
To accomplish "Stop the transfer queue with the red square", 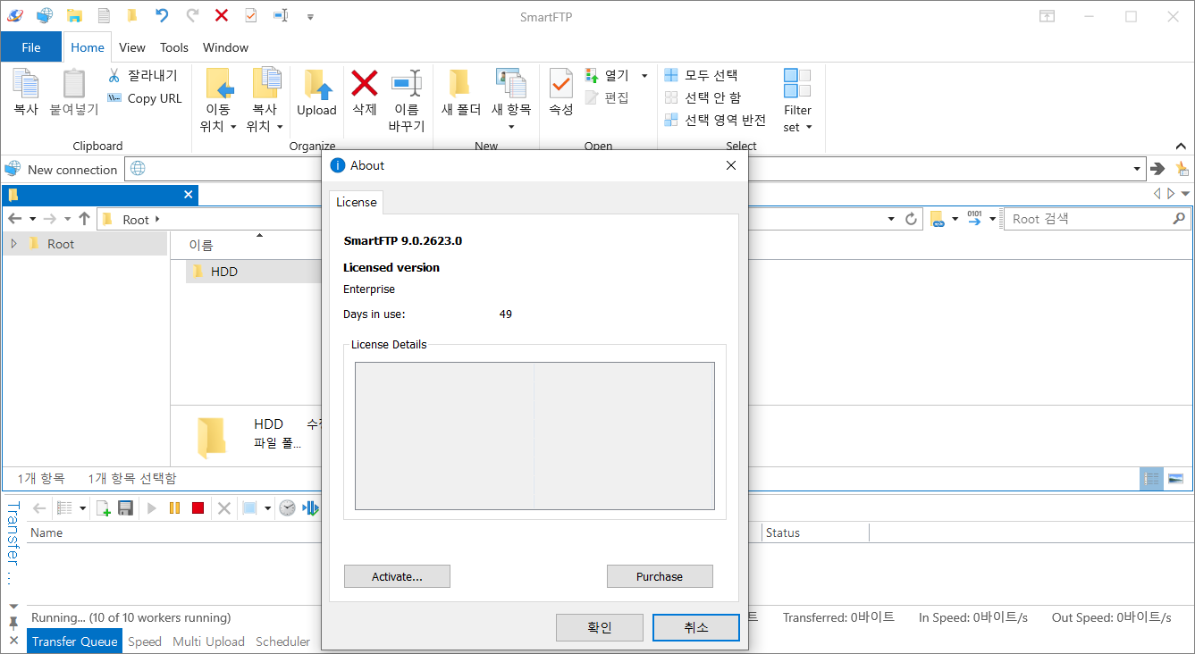I will pos(198,508).
